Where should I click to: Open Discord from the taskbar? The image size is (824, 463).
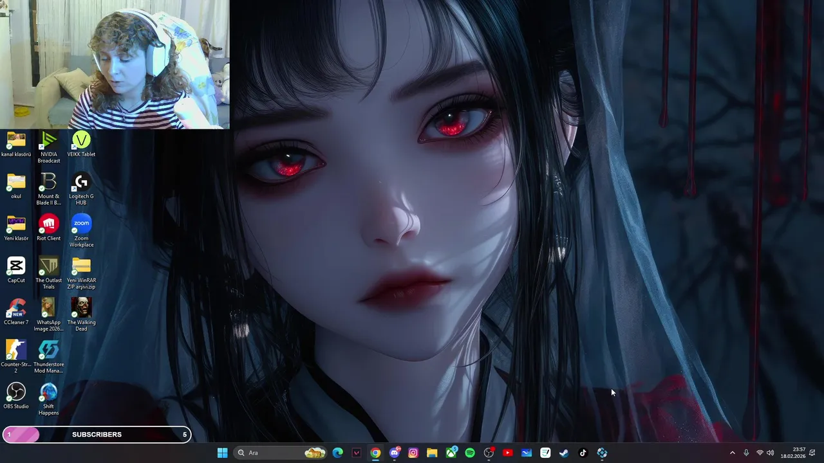pyautogui.click(x=394, y=453)
